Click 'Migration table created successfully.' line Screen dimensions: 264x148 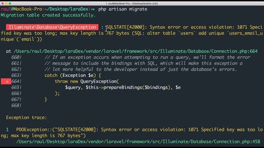[x=48, y=15]
